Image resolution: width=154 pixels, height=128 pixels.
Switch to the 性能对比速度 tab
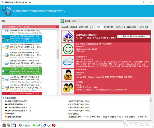click(x=143, y=27)
